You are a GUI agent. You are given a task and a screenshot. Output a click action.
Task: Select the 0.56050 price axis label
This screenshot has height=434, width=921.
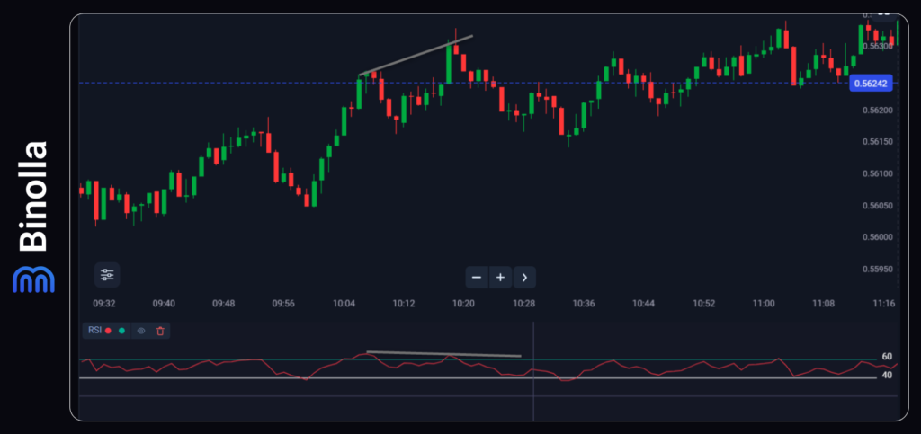coord(877,206)
